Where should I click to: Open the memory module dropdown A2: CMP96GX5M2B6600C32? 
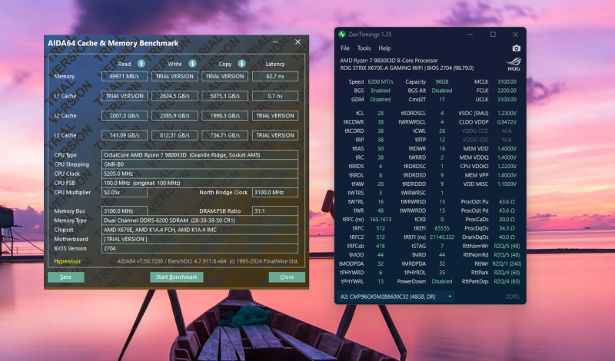point(396,296)
